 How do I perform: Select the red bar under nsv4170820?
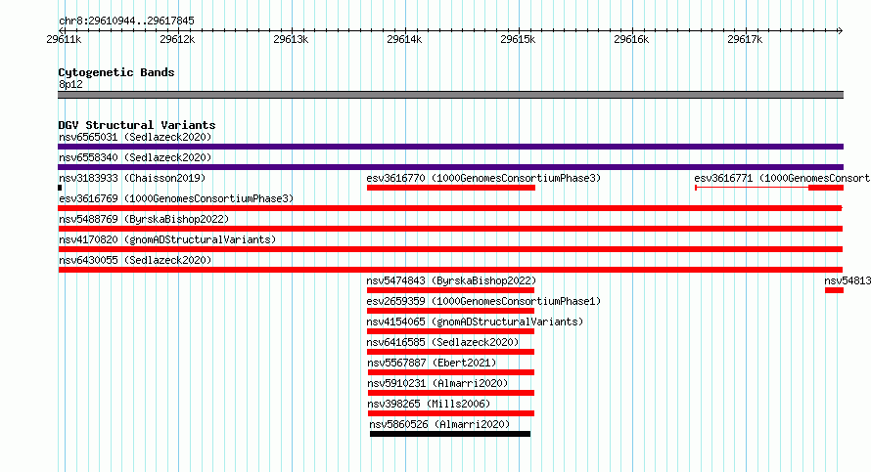pyautogui.click(x=450, y=249)
